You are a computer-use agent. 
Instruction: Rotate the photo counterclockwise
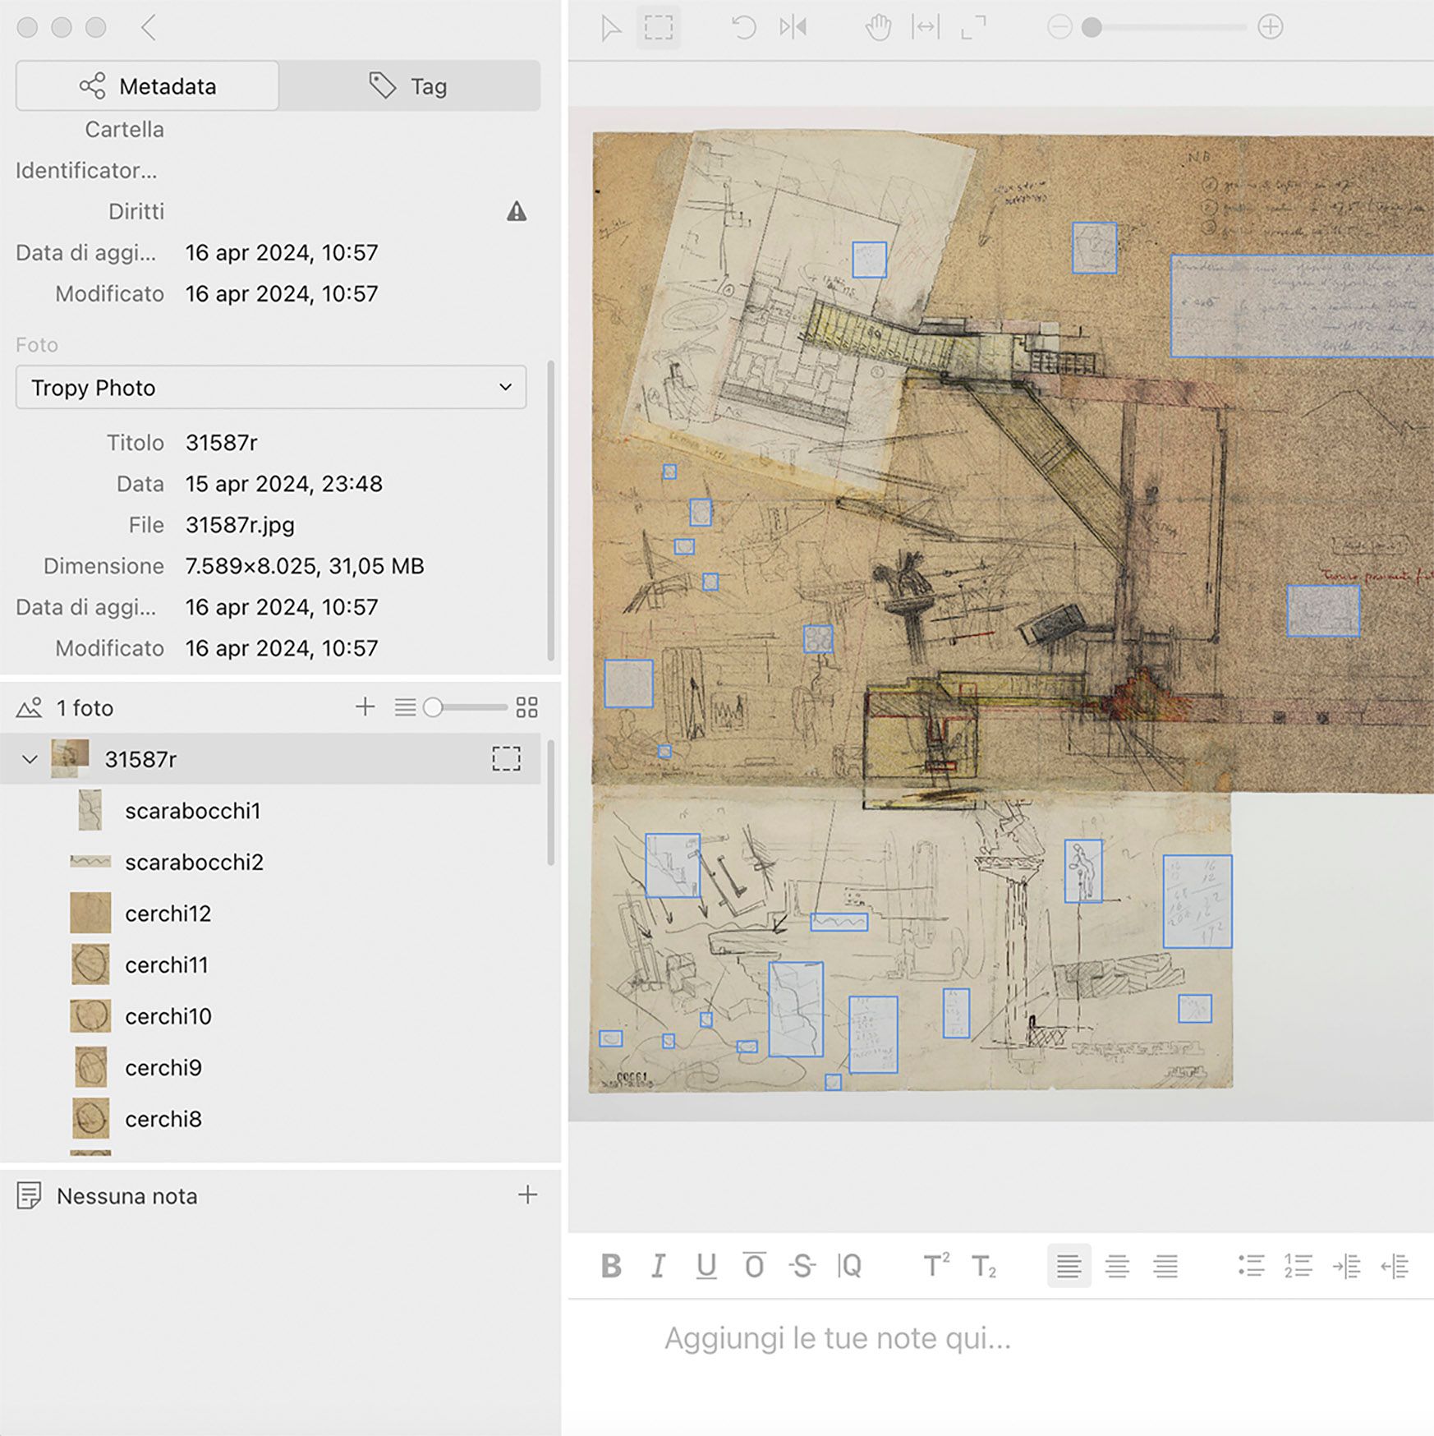743,28
